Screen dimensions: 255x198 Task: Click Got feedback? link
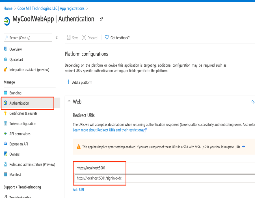click(120, 38)
